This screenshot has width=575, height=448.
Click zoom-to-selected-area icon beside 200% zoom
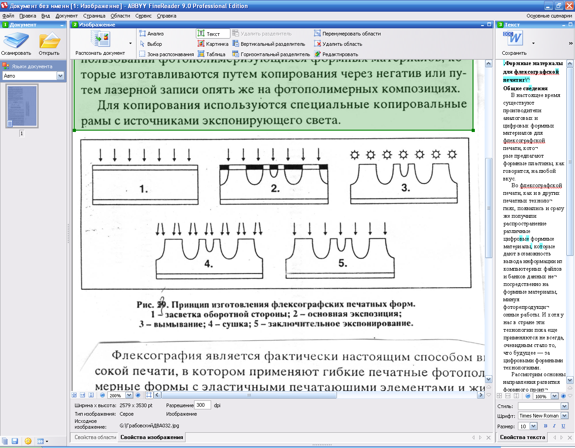pyautogui.click(x=149, y=395)
